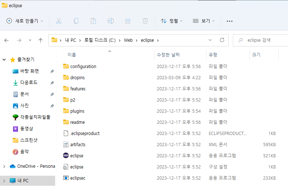
Task: Click the Cut scissors icon
Action: pyautogui.click(x=59, y=21)
